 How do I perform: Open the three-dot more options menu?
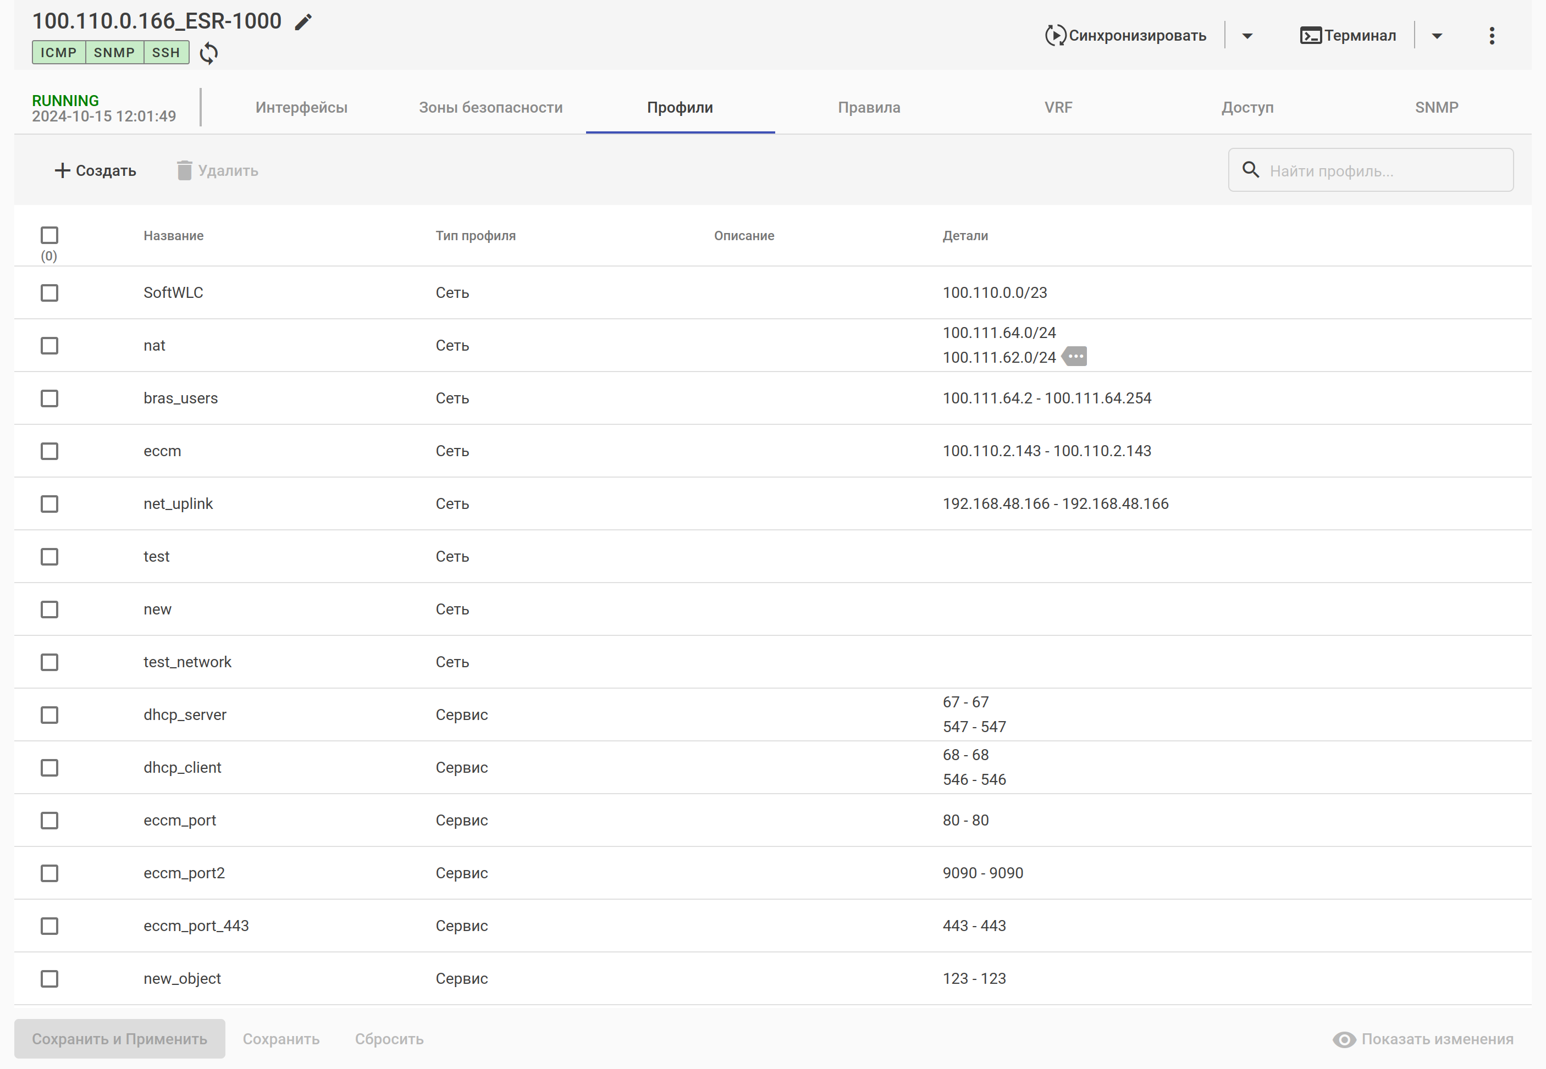click(1492, 36)
